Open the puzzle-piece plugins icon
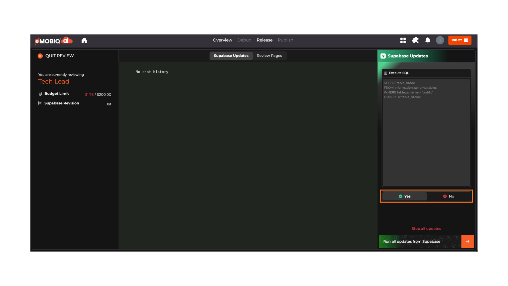This screenshot has width=508, height=286. pyautogui.click(x=415, y=40)
